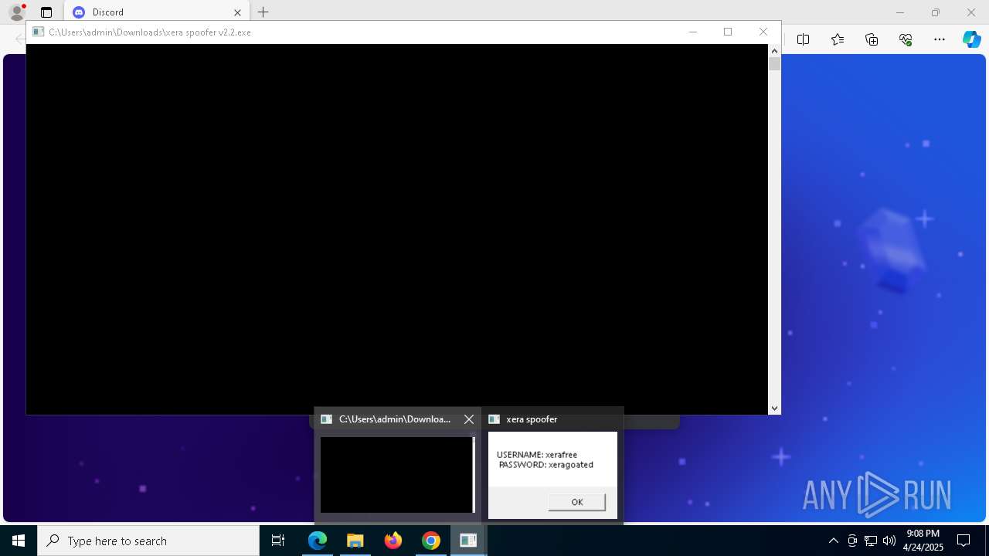This screenshot has width=989, height=556.
Task: Open the Edge profile avatar icon
Action: (x=16, y=12)
